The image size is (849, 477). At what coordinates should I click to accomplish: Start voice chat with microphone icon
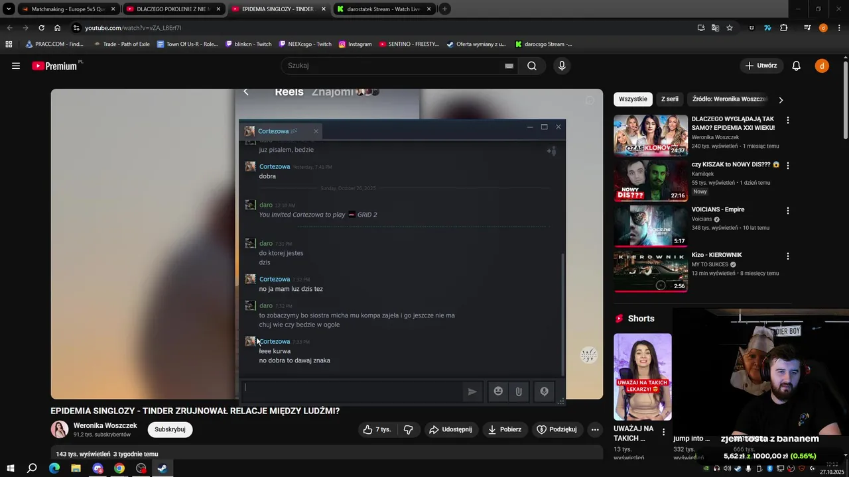point(544,392)
